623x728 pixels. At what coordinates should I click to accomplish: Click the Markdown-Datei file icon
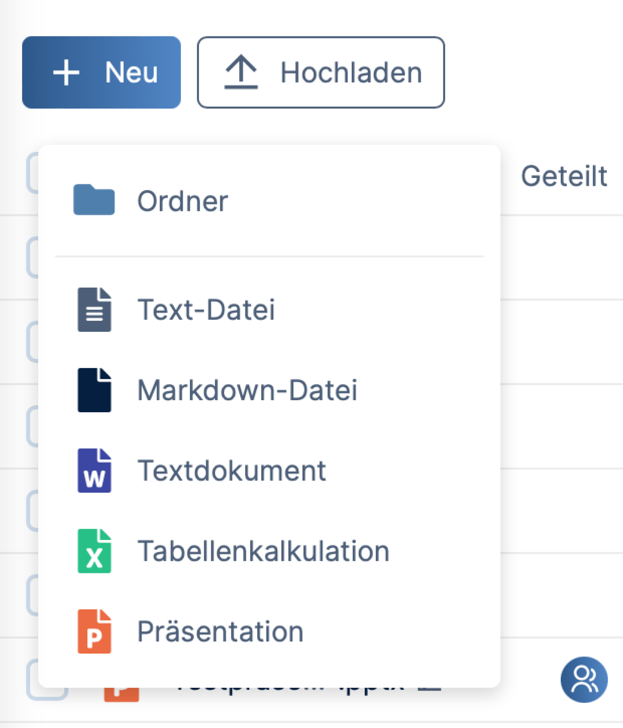coord(94,389)
